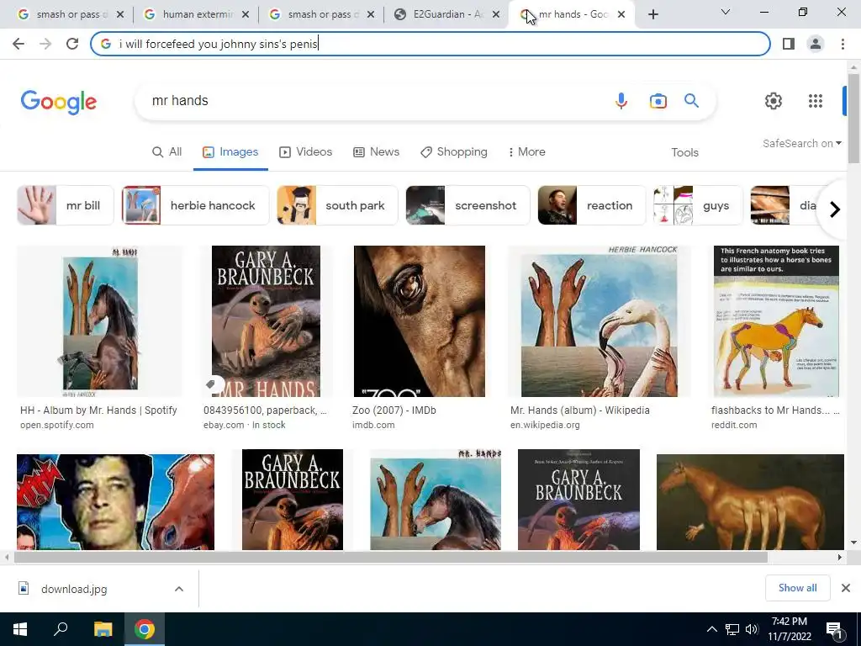Search by image with the camera icon
This screenshot has height=646, width=861.
pos(658,101)
